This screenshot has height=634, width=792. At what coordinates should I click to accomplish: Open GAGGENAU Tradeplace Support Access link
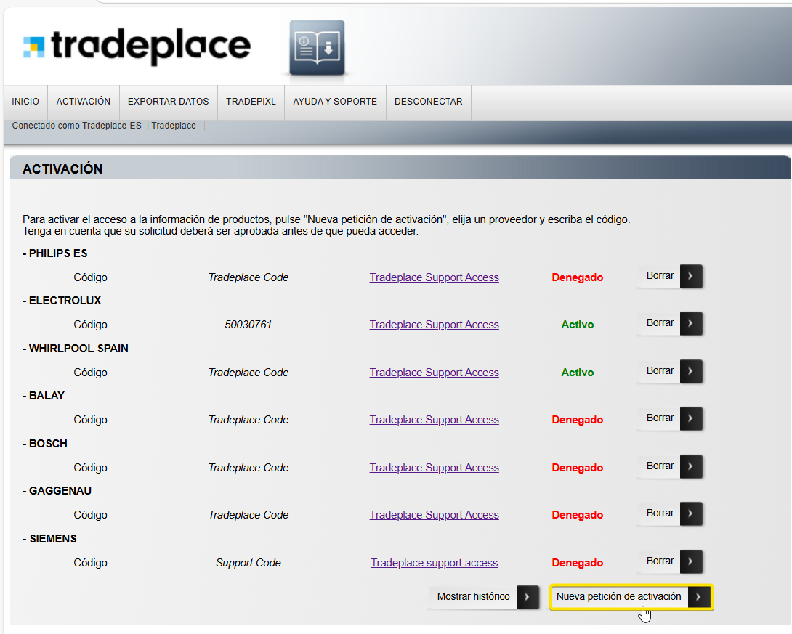click(x=434, y=515)
